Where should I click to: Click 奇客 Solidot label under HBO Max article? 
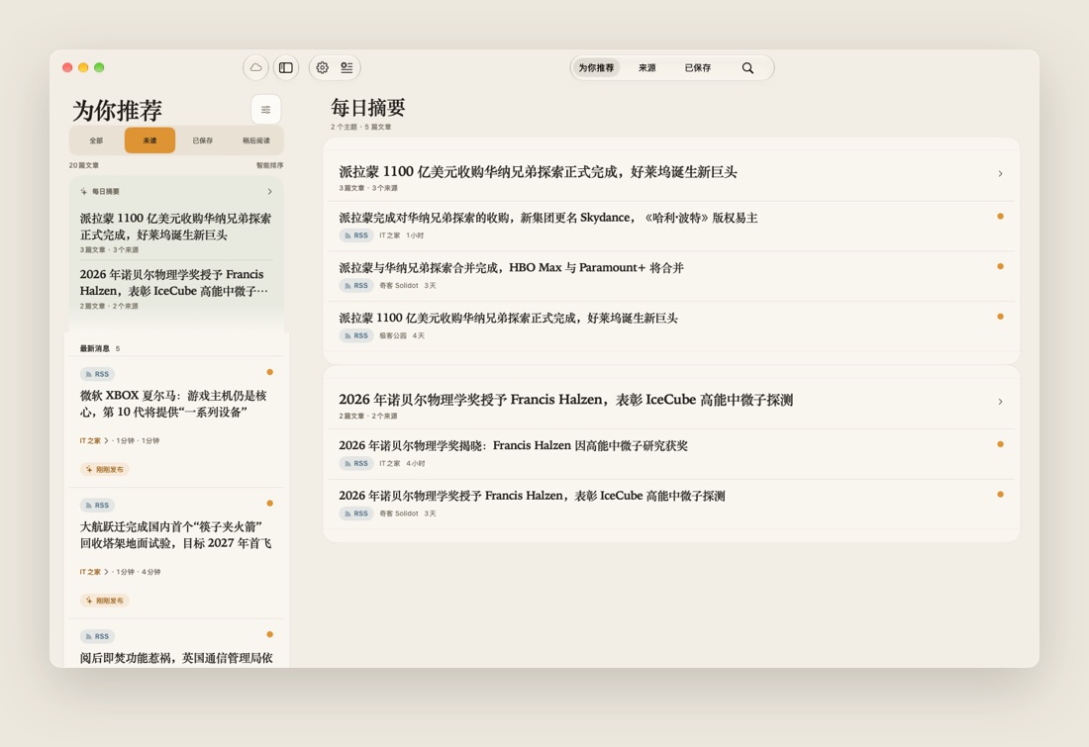pos(399,285)
